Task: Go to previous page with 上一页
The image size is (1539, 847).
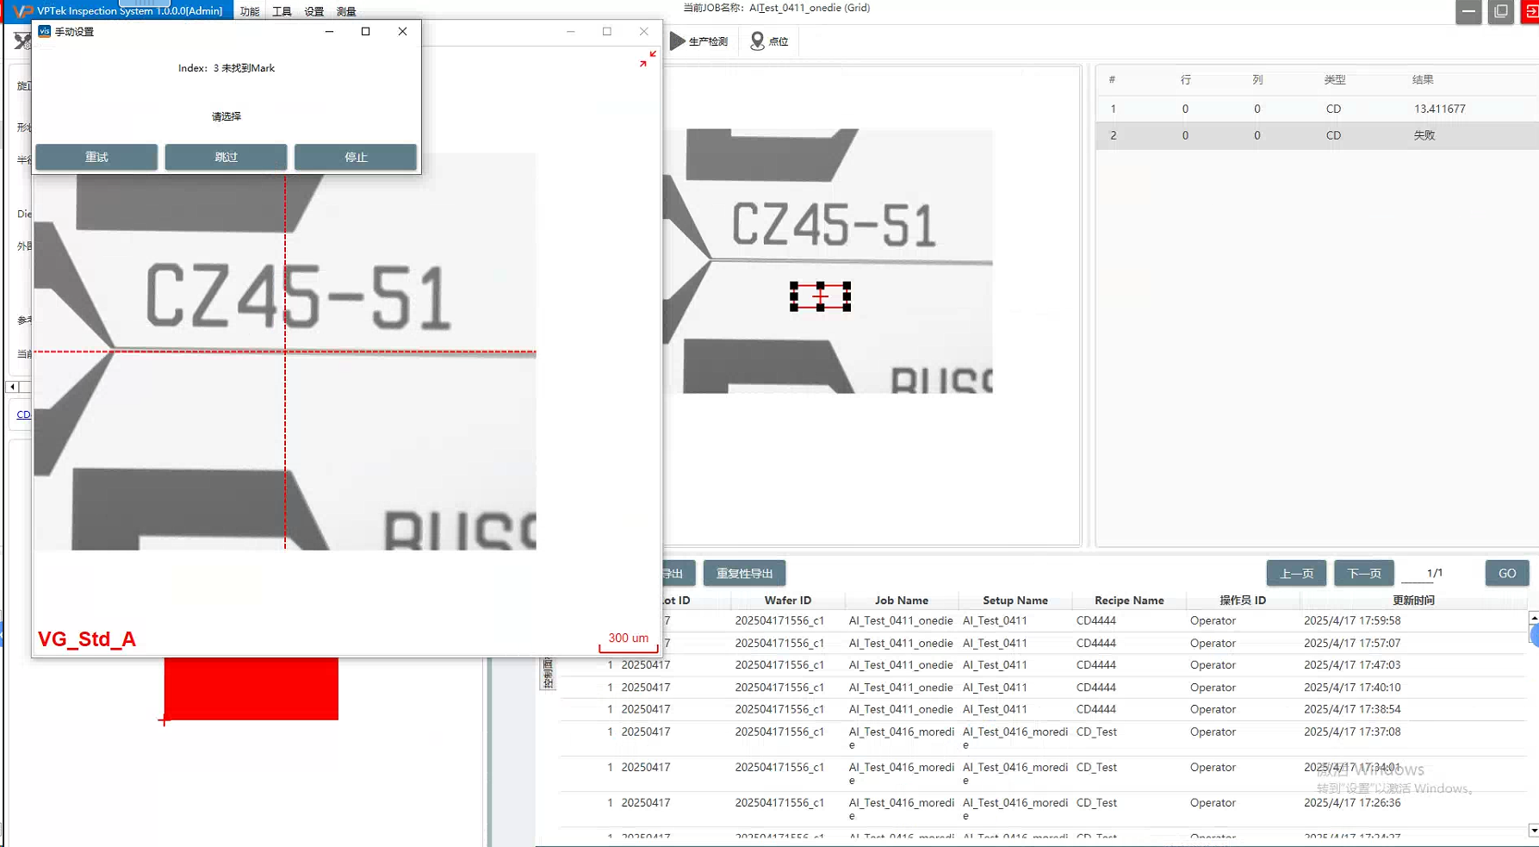Action: click(x=1296, y=573)
